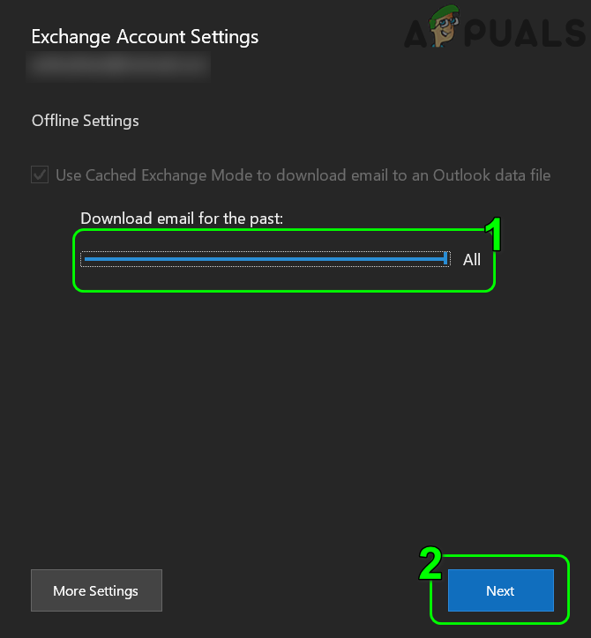Click the slider handle at the right end

pyautogui.click(x=447, y=259)
